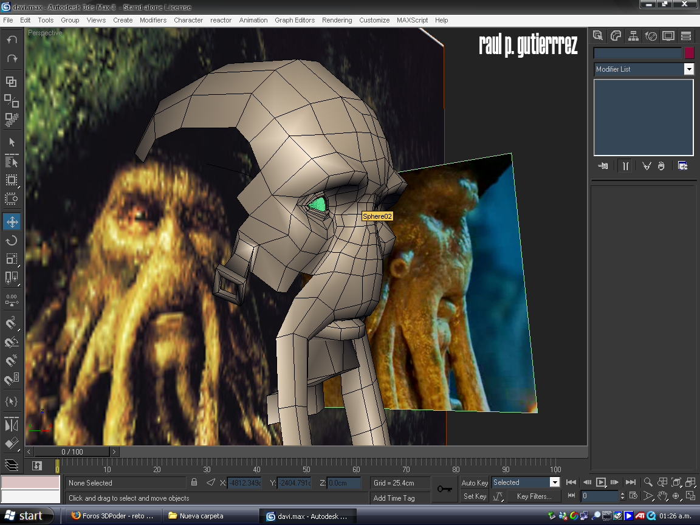Click the Align tool icon
Image resolution: width=700 pixels, height=525 pixels.
pyautogui.click(x=11, y=444)
